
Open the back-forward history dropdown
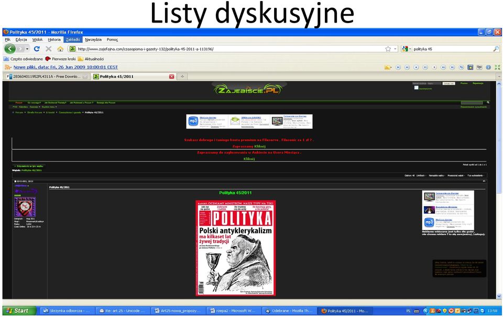coord(27,49)
